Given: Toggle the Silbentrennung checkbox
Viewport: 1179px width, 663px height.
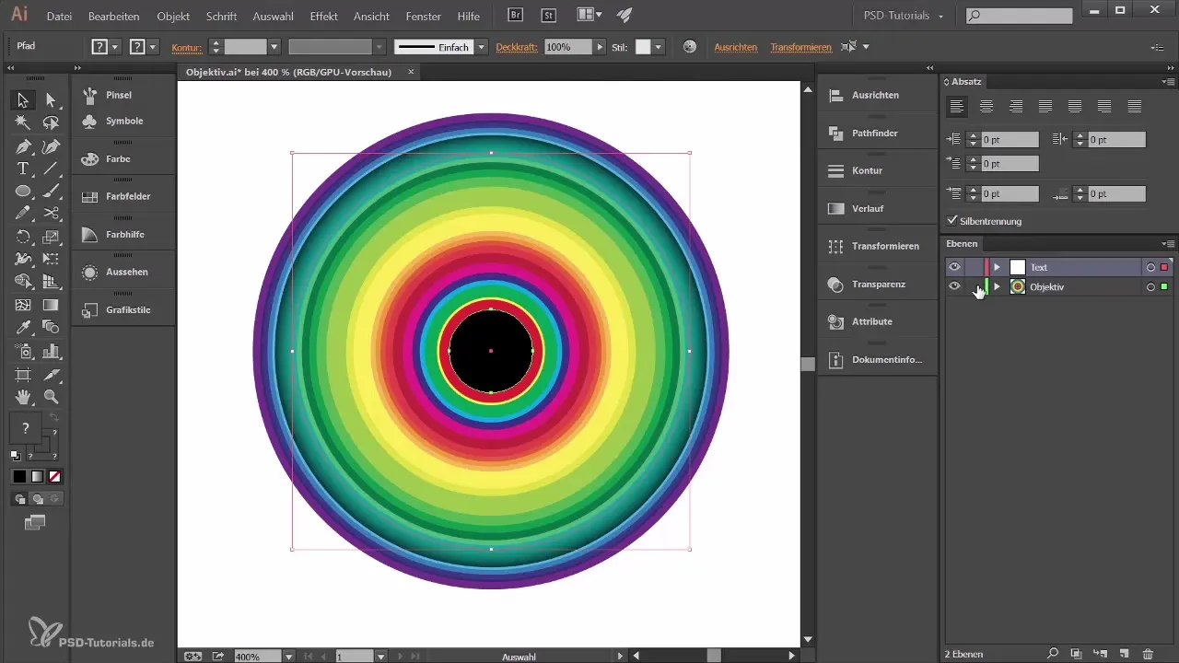Looking at the screenshot, I should (x=952, y=221).
